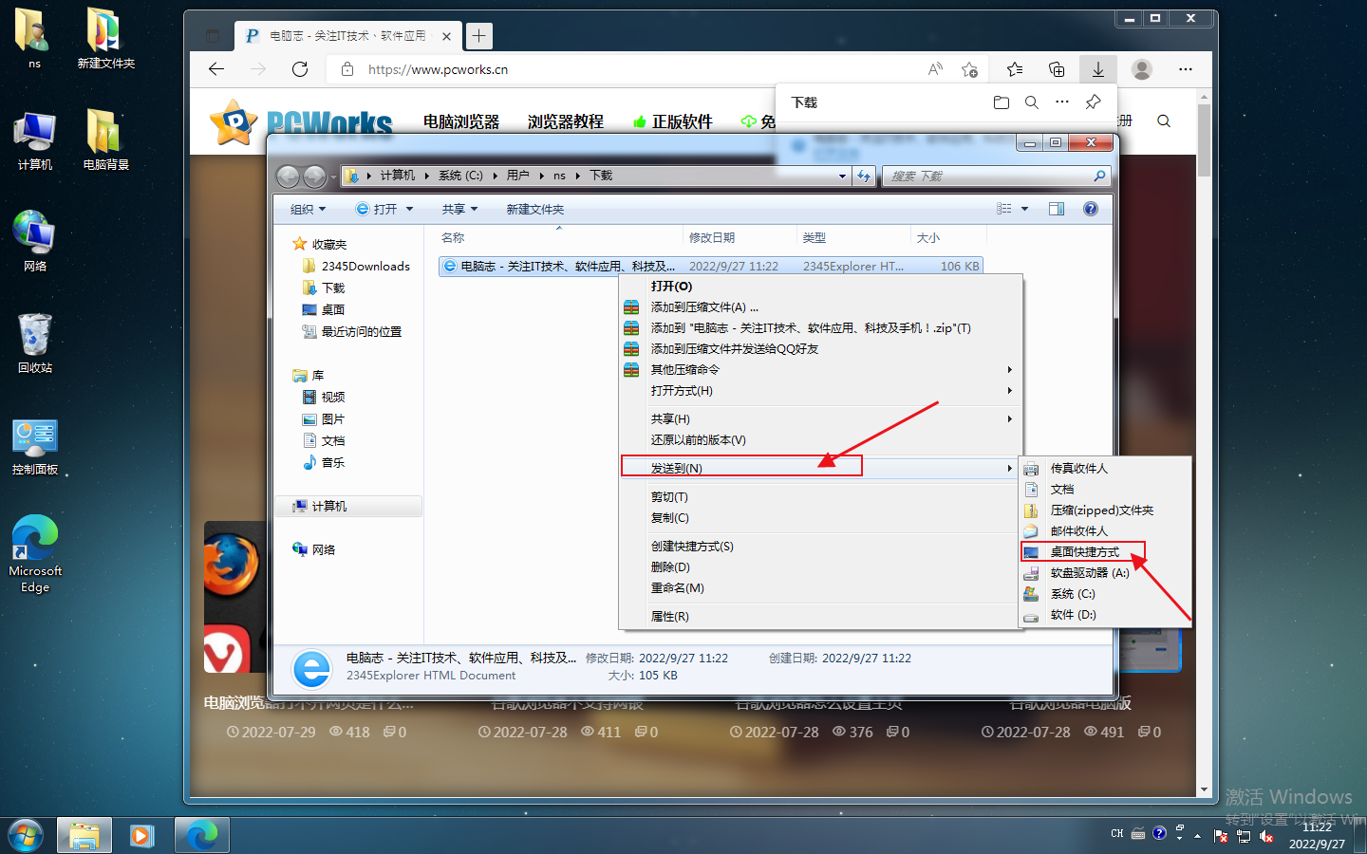Image resolution: width=1367 pixels, height=854 pixels.
Task: Open new tab in Edge
Action: [479, 36]
